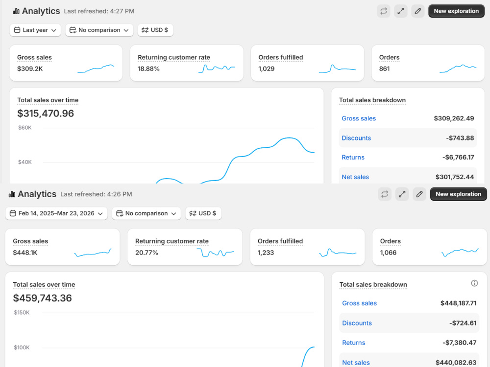Click the $150K axis label on bottom chart
Screen dimensions: 490x367
22,312
